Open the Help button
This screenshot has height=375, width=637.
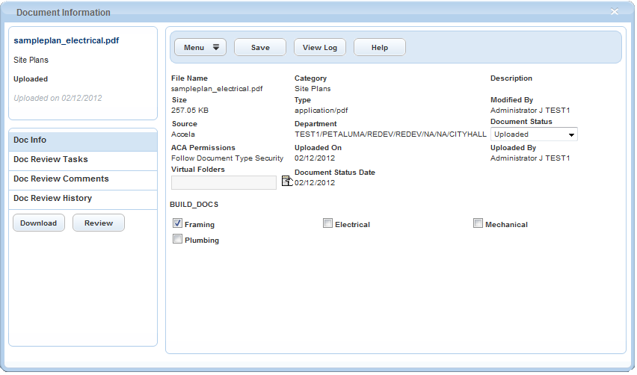coord(380,48)
